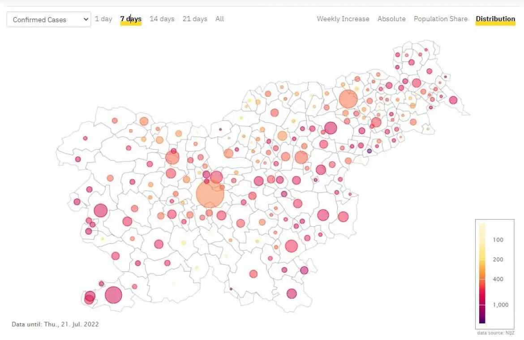Select the Distribution view mode
This screenshot has height=340, width=524.
pyautogui.click(x=495, y=19)
